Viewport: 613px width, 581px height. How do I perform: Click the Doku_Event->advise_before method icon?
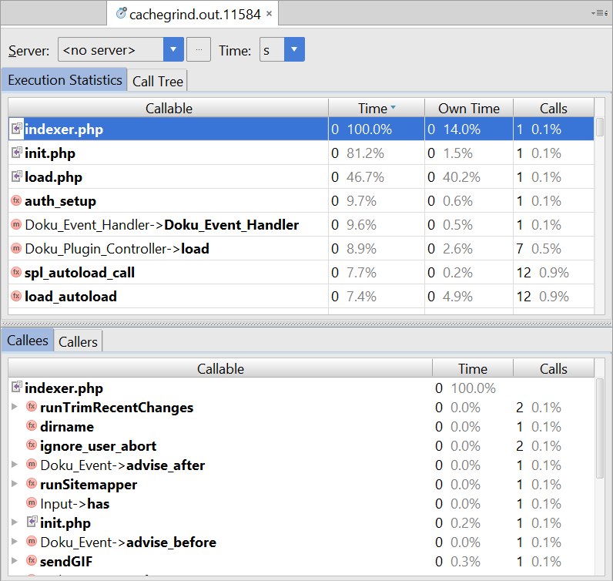[x=32, y=542]
